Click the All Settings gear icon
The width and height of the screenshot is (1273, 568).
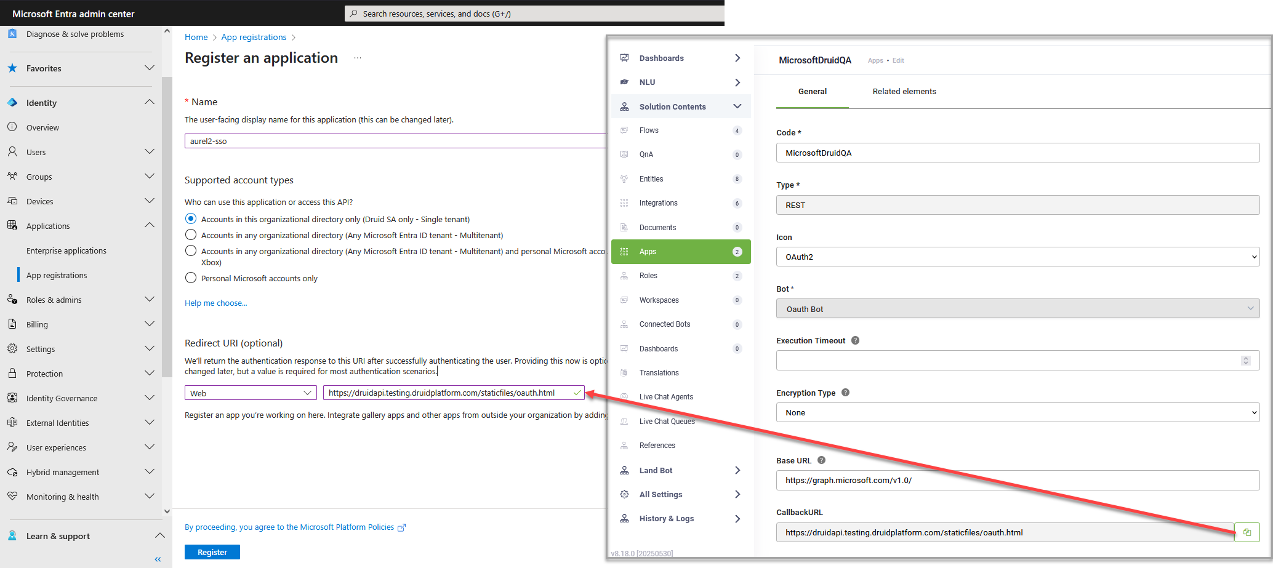(x=624, y=494)
